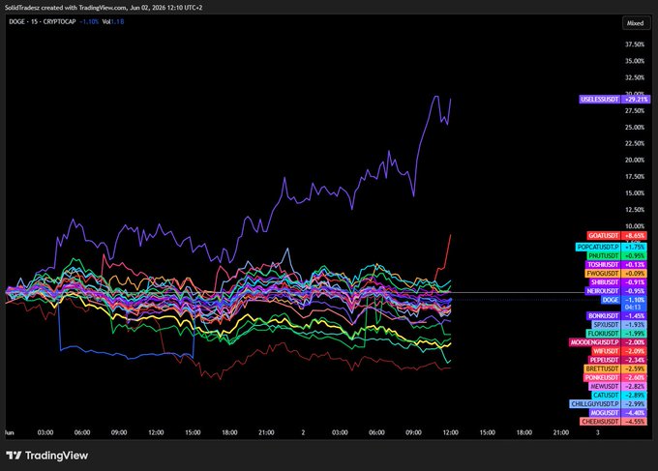Click the 22.50% price axis tick

635,143
